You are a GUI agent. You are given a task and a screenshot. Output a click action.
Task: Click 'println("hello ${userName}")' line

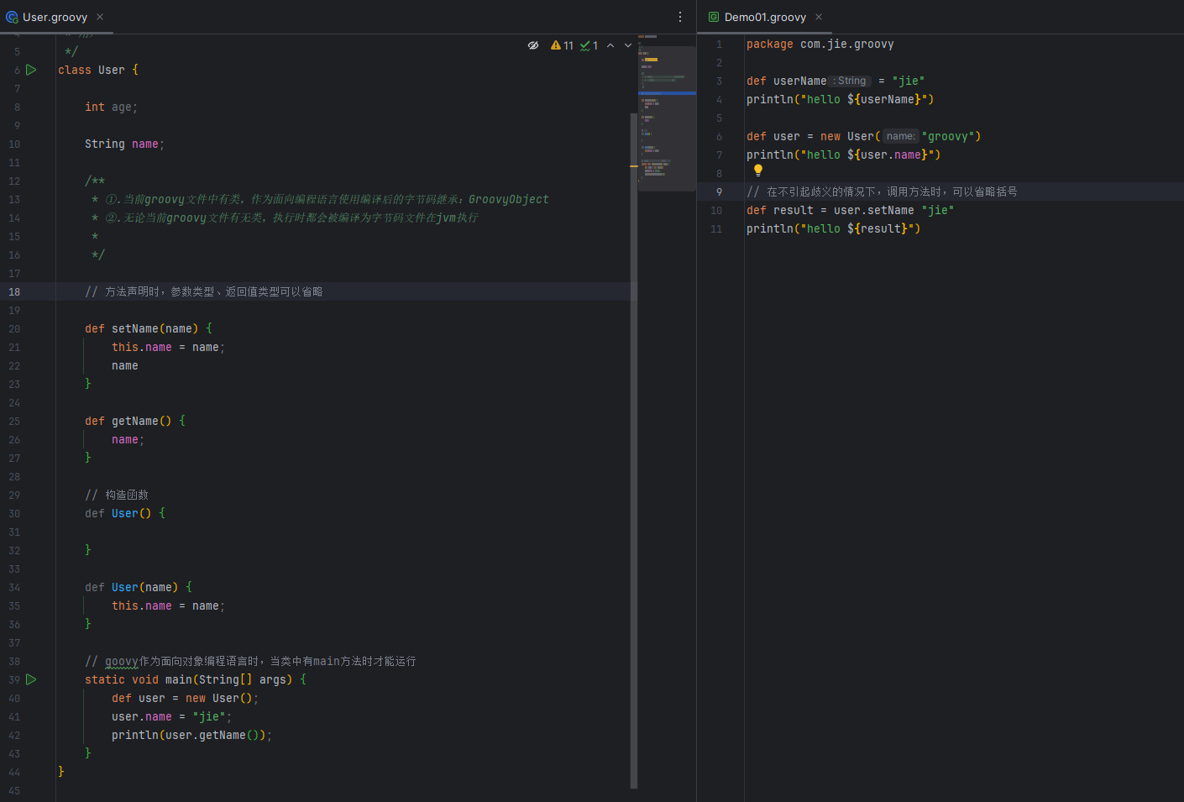(840, 99)
